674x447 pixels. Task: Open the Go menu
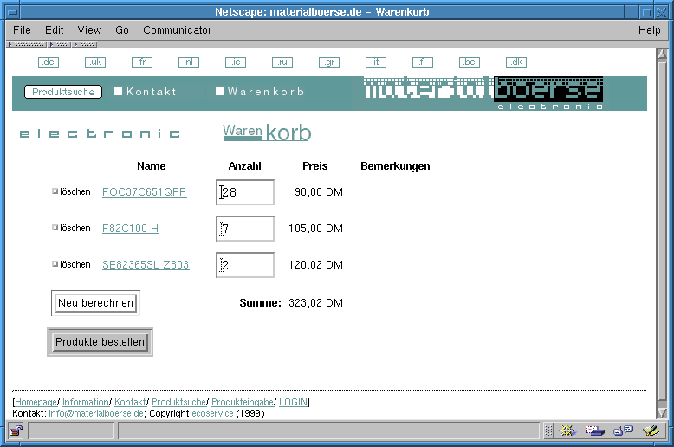click(x=122, y=30)
